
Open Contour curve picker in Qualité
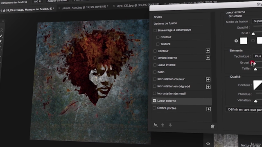click(x=257, y=85)
